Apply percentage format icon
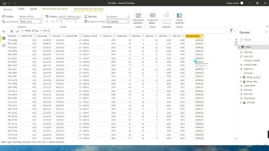Viewport: 269px width, 151px height. 53,21
